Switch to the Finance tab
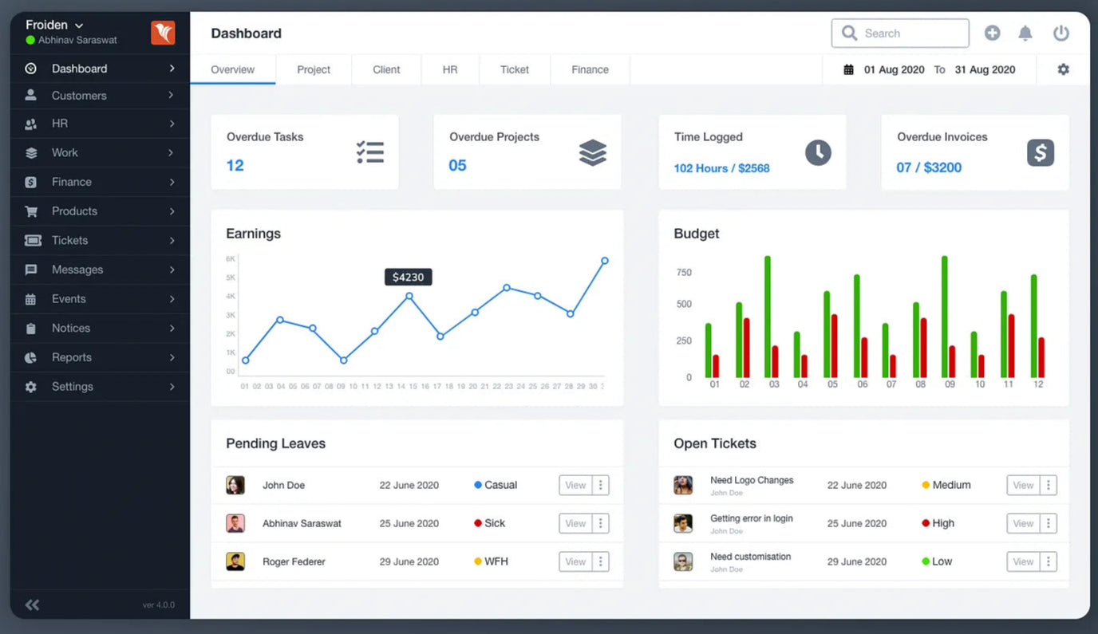Viewport: 1098px width, 634px height. click(x=590, y=69)
